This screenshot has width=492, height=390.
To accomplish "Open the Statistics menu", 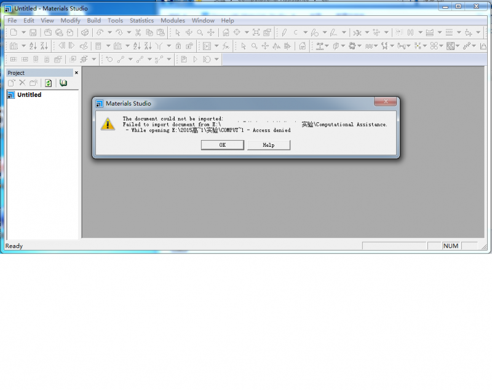I will pyautogui.click(x=142, y=21).
